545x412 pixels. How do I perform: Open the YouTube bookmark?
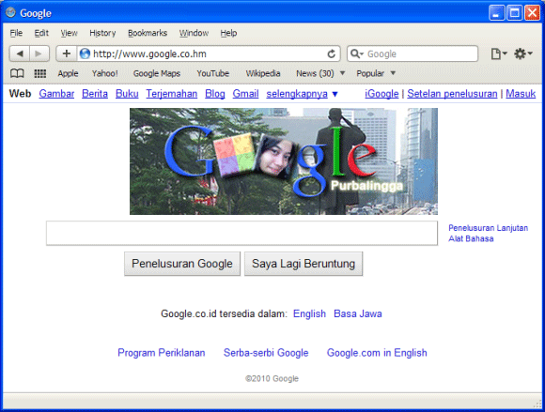(x=212, y=73)
